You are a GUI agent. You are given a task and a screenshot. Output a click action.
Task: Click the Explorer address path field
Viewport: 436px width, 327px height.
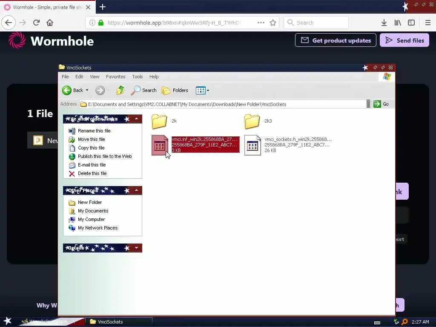pyautogui.click(x=223, y=104)
